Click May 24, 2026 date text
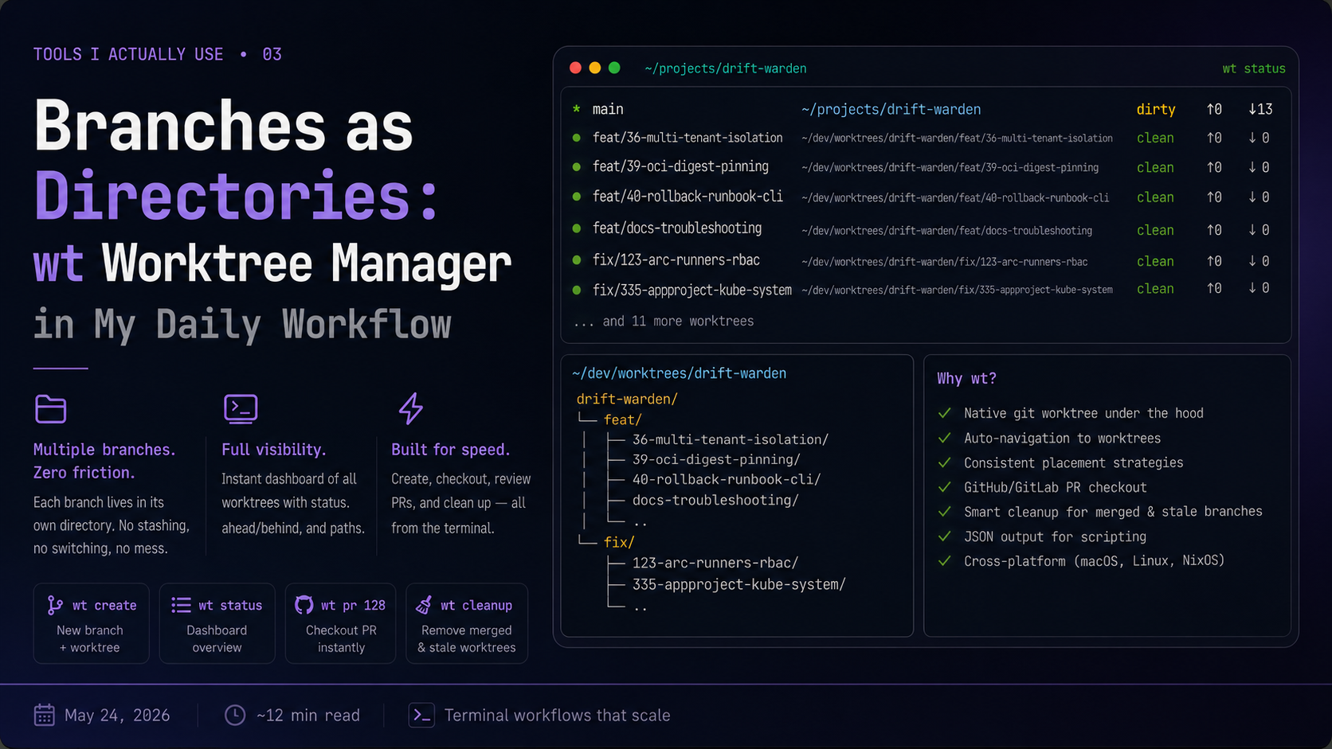This screenshot has width=1332, height=749. click(117, 715)
